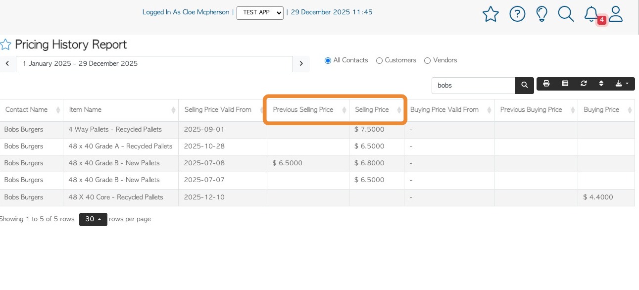Click the lightbulb tips icon
This screenshot has width=639, height=290.
pos(542,14)
